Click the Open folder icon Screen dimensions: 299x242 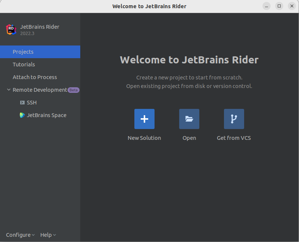189,119
